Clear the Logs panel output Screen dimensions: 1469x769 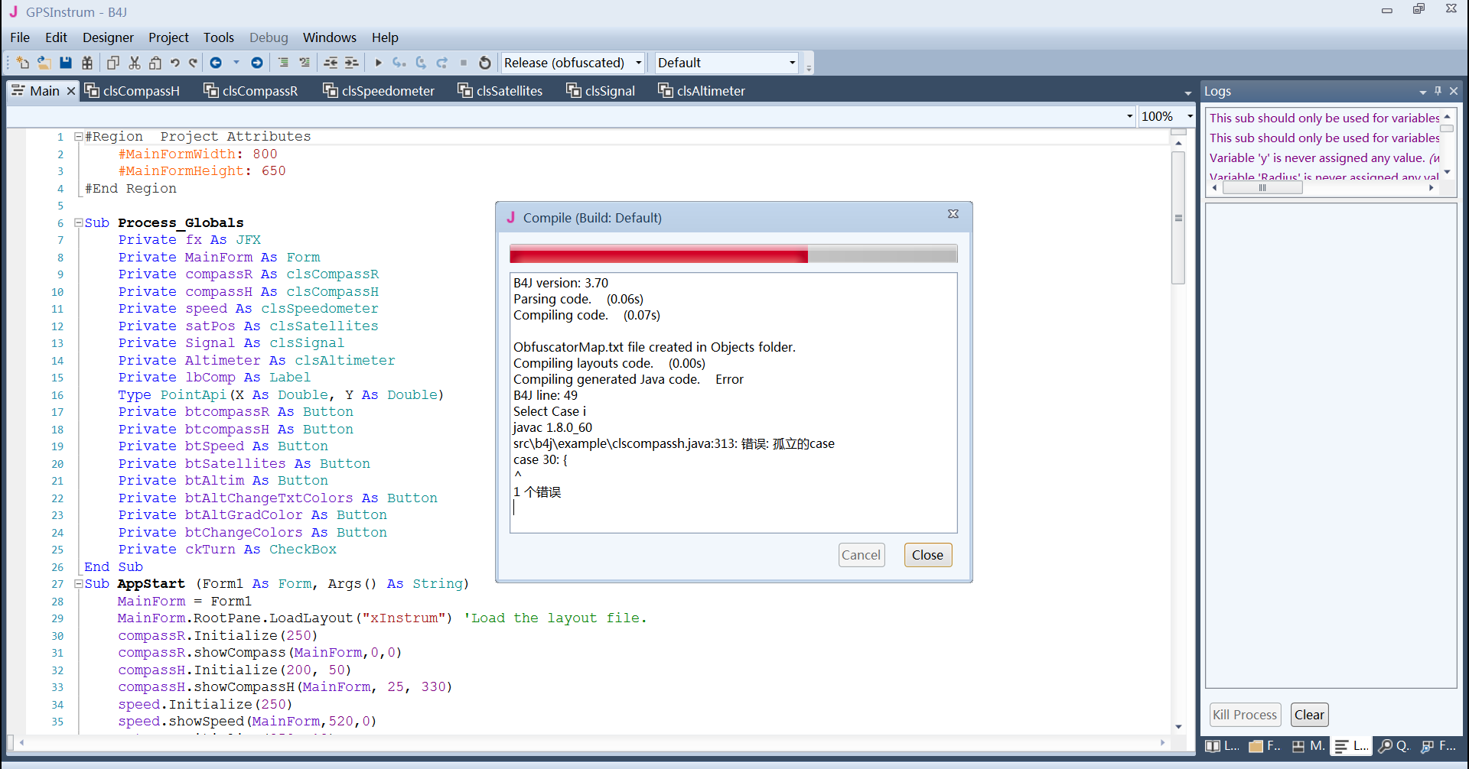[1309, 715]
